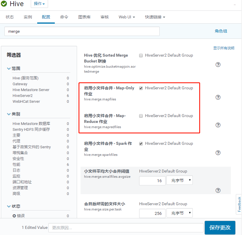
Task: Select the 配置 tab
Action: [x=46, y=17]
